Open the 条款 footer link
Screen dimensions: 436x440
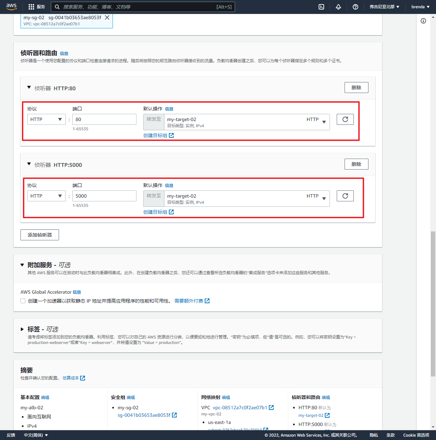tap(391, 435)
